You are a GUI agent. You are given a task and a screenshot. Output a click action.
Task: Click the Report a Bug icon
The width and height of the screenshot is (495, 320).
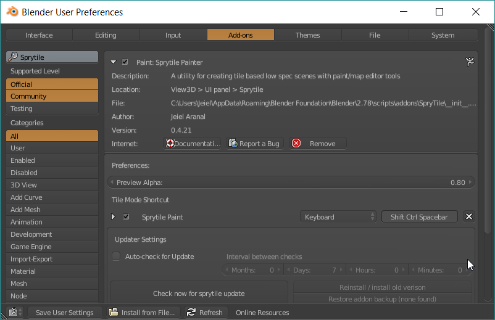point(233,144)
